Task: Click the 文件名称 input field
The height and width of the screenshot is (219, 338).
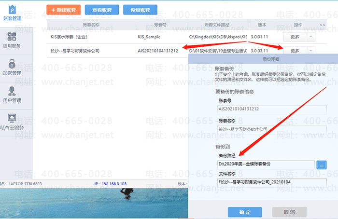Action: 271,182
